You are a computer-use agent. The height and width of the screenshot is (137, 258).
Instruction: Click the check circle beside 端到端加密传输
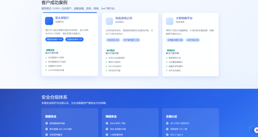(47, 123)
